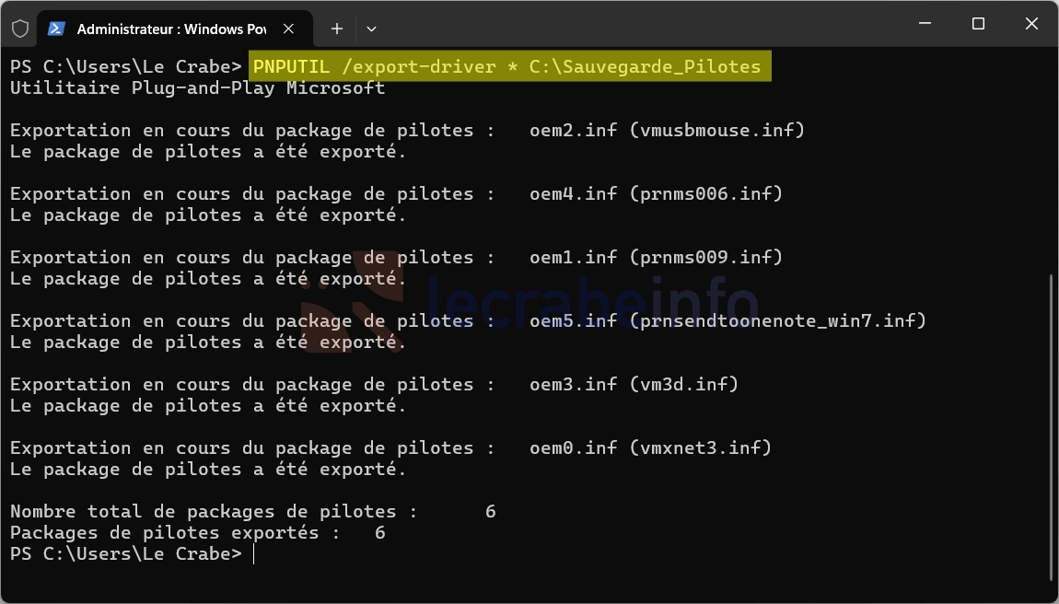Click the oem5.inf (prnsendtoonenote_win7.inf) text
1059x604 pixels.
click(x=728, y=320)
